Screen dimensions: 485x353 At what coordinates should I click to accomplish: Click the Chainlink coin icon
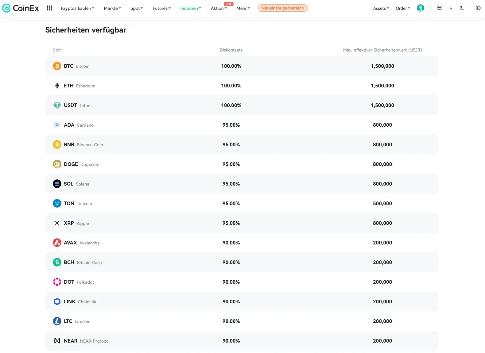pos(57,301)
